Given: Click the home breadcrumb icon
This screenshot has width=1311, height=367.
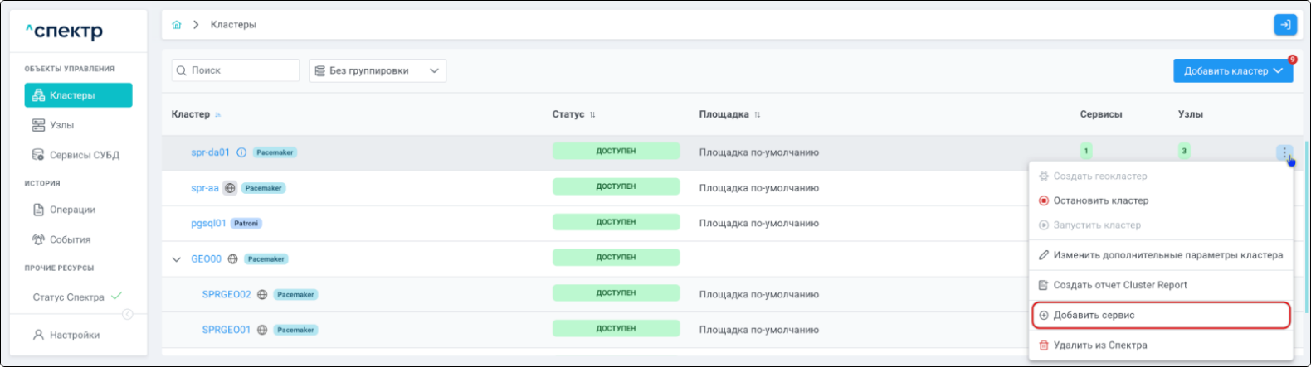Looking at the screenshot, I should (177, 25).
